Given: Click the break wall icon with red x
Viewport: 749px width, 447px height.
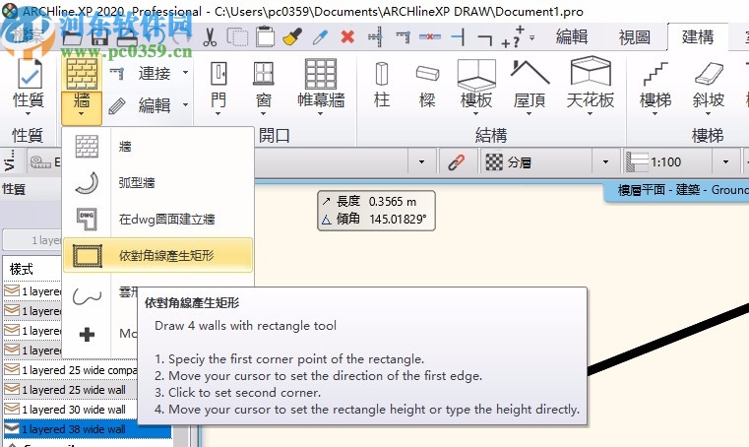Looking at the screenshot, I should (430, 36).
